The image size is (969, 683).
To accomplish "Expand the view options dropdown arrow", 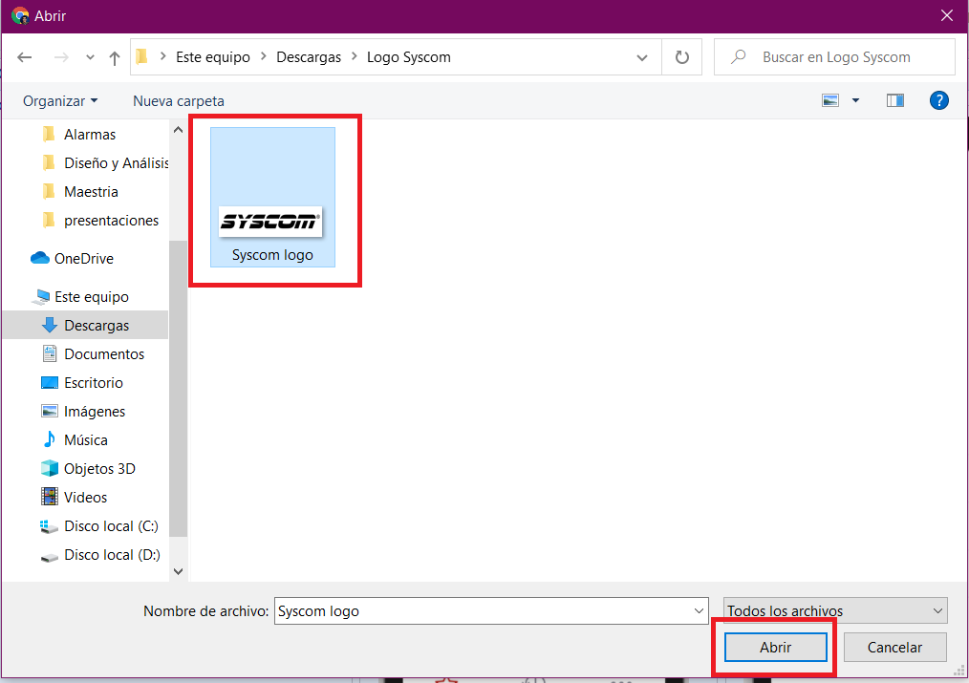I will [x=856, y=100].
